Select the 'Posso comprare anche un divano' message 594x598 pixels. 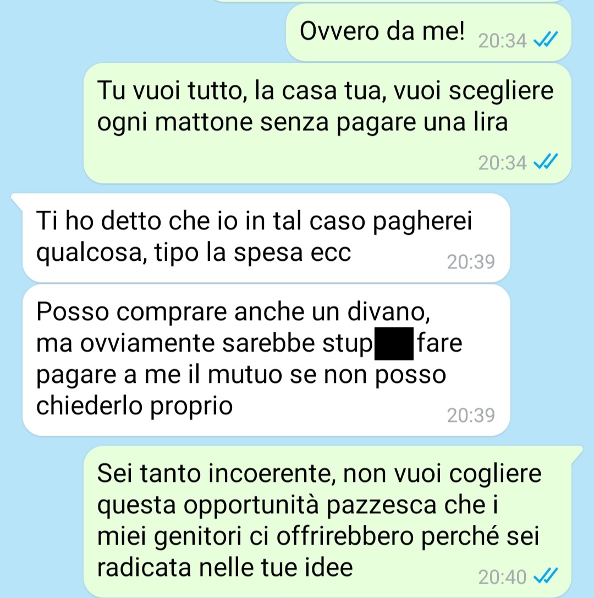[266, 360]
